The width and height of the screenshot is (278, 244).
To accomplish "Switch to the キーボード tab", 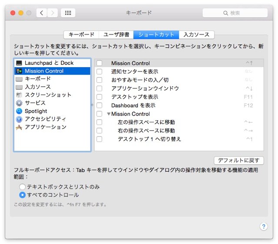I will click(x=81, y=34).
